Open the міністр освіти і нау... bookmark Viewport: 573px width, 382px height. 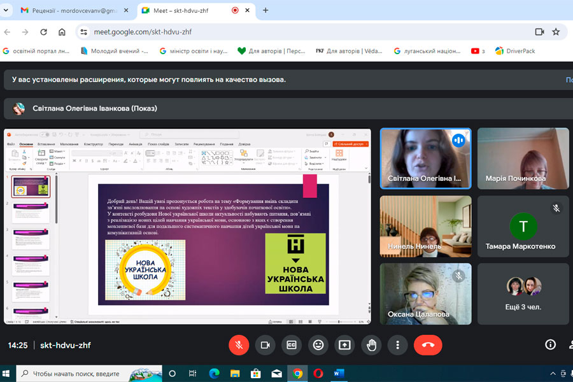[x=194, y=51]
